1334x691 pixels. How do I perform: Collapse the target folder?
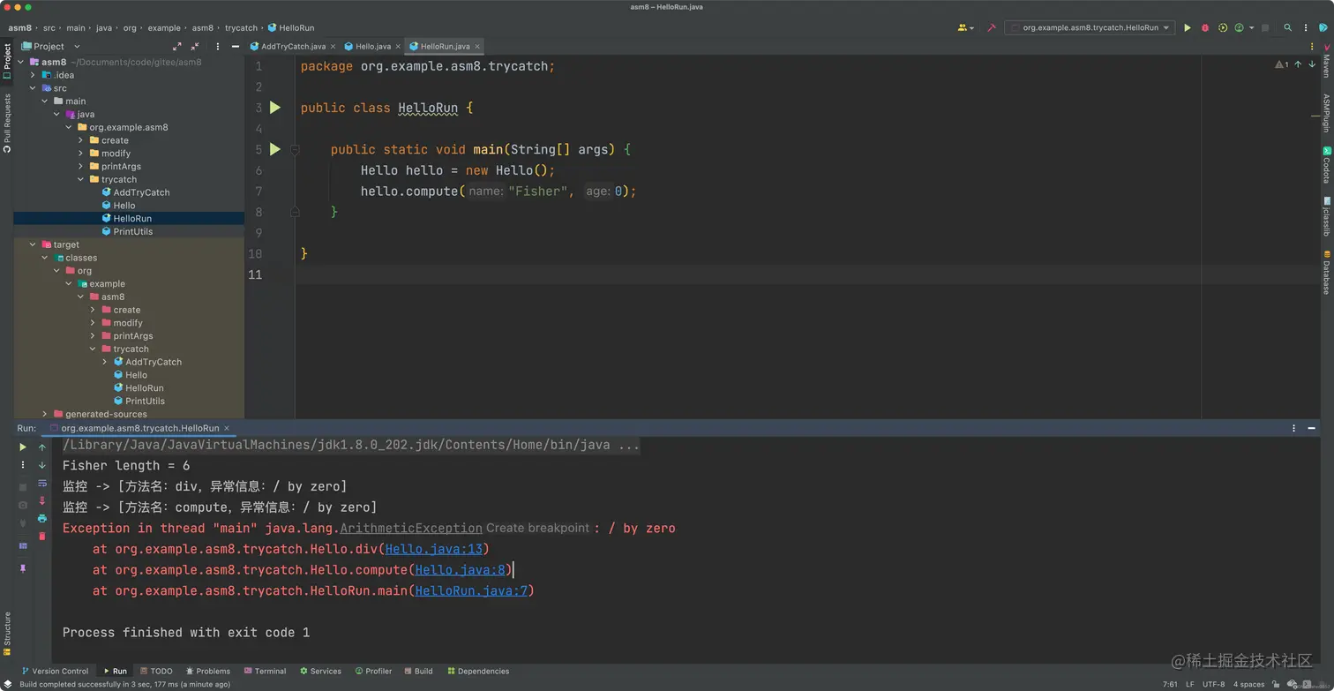point(33,244)
